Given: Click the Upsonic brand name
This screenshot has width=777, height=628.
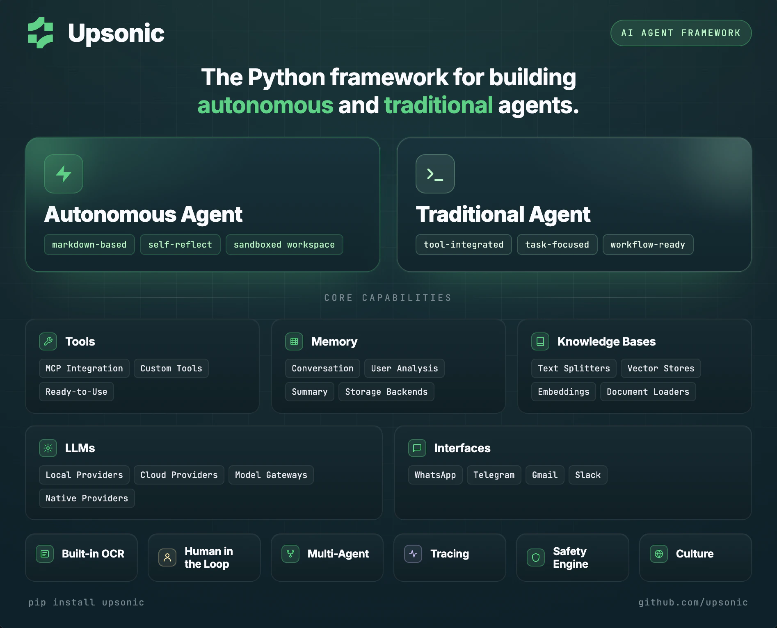Looking at the screenshot, I should [x=116, y=33].
